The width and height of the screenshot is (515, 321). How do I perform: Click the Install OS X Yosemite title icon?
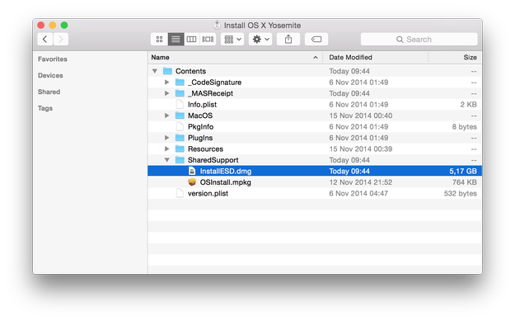[x=217, y=25]
